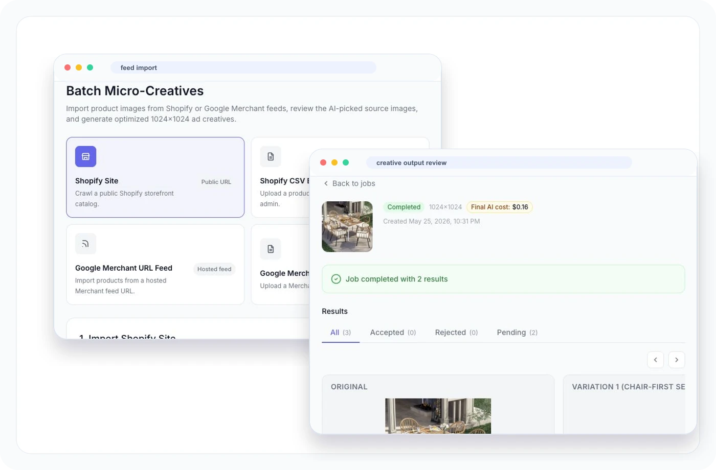Click the Public URL label on Shopify Site
This screenshot has height=470, width=716.
tap(216, 182)
